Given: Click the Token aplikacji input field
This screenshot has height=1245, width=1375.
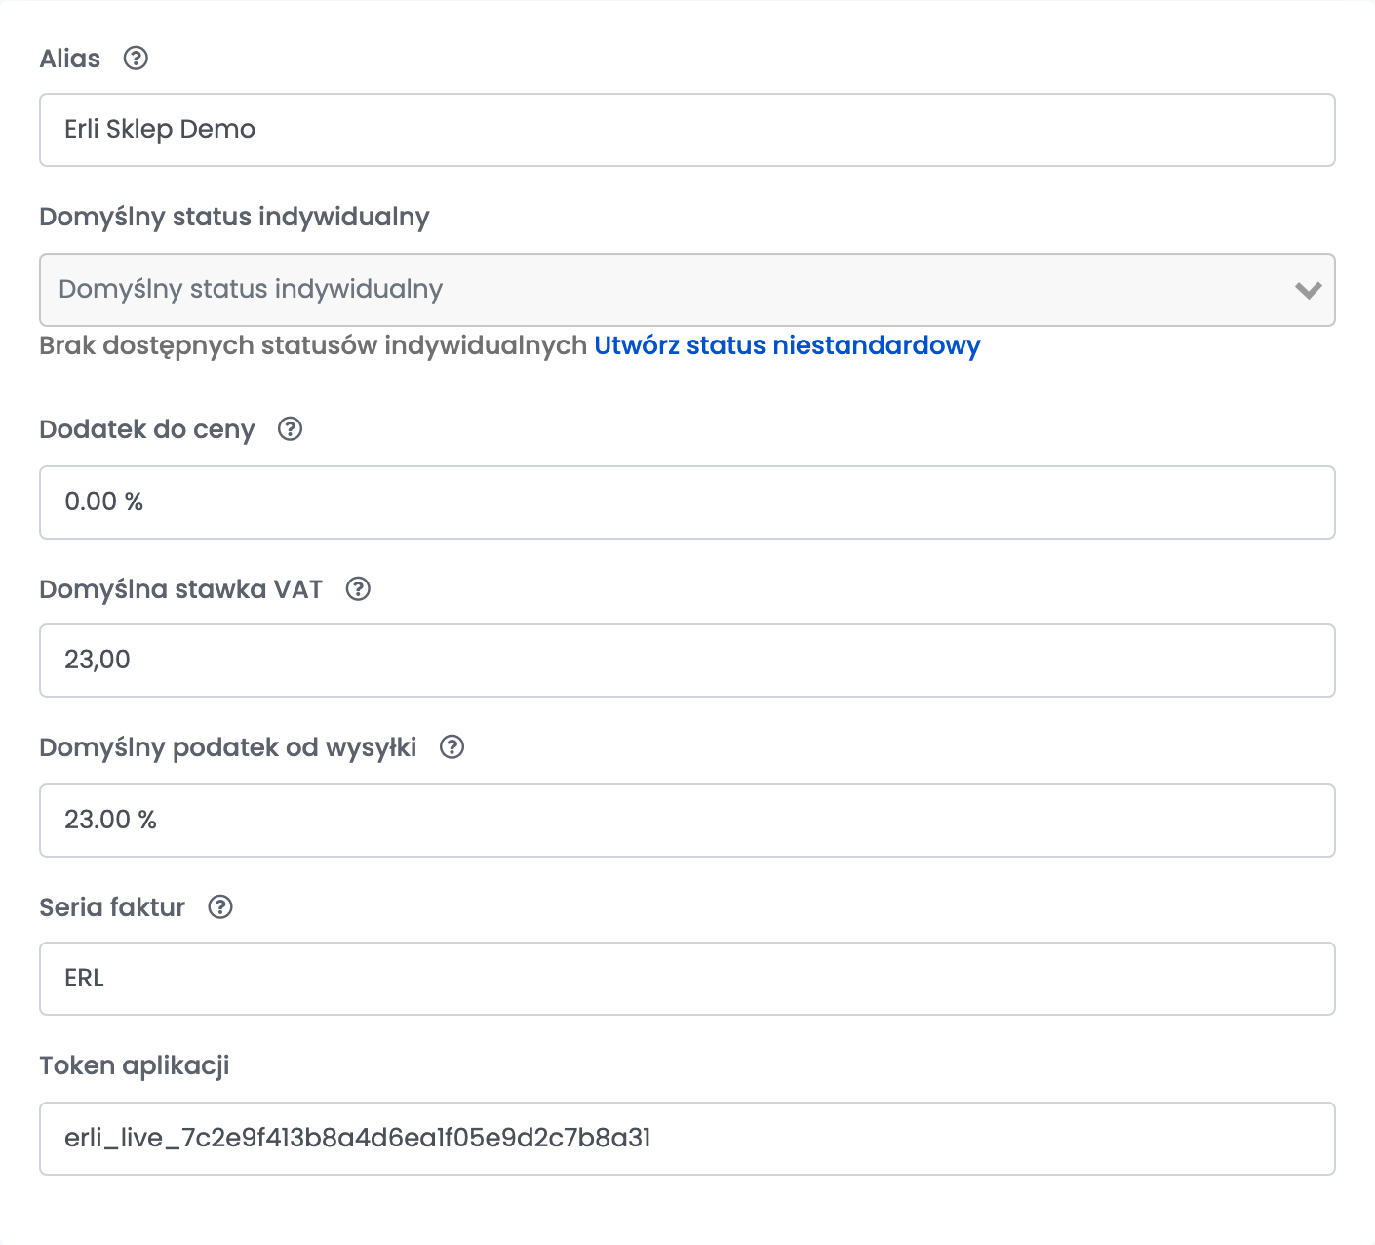Looking at the screenshot, I should pos(687,1139).
